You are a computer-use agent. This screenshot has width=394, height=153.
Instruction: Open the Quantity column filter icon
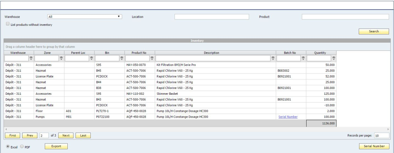334,58
